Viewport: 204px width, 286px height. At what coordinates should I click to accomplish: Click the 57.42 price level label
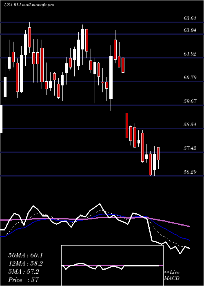coord(190,148)
